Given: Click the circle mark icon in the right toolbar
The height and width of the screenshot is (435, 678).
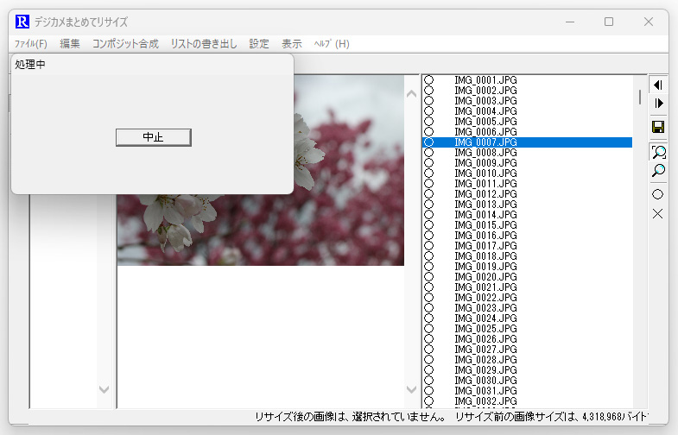Looking at the screenshot, I should click(x=657, y=194).
